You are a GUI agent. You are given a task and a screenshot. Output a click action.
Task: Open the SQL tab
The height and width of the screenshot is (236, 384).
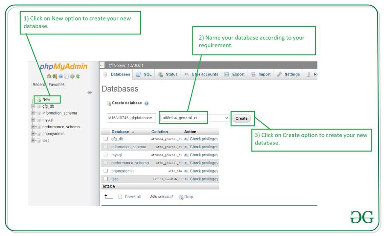coord(144,75)
